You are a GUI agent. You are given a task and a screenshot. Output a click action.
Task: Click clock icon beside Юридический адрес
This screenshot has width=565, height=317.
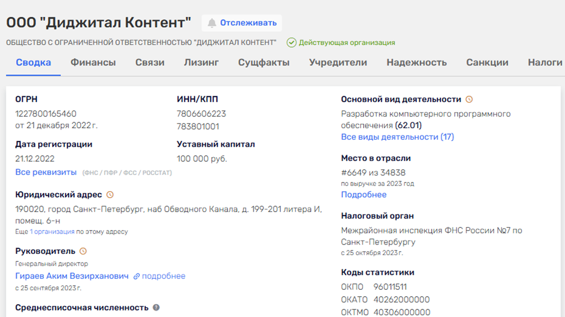(x=110, y=195)
